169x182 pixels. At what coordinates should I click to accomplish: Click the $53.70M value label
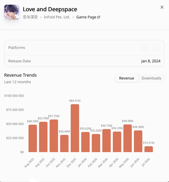[x=43, y=118]
